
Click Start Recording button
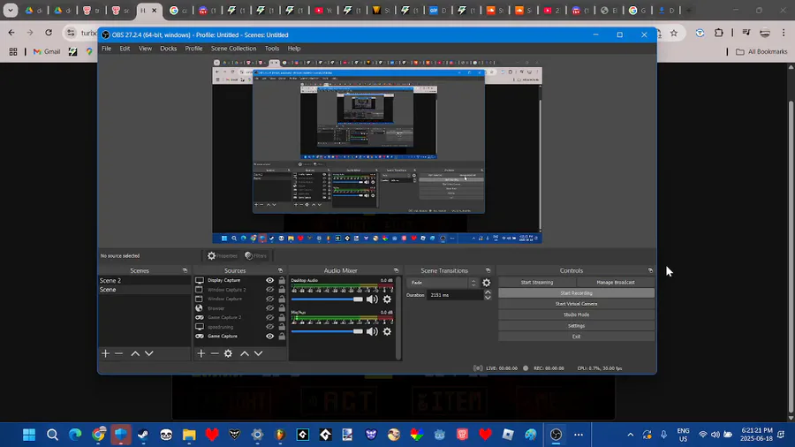pyautogui.click(x=577, y=293)
